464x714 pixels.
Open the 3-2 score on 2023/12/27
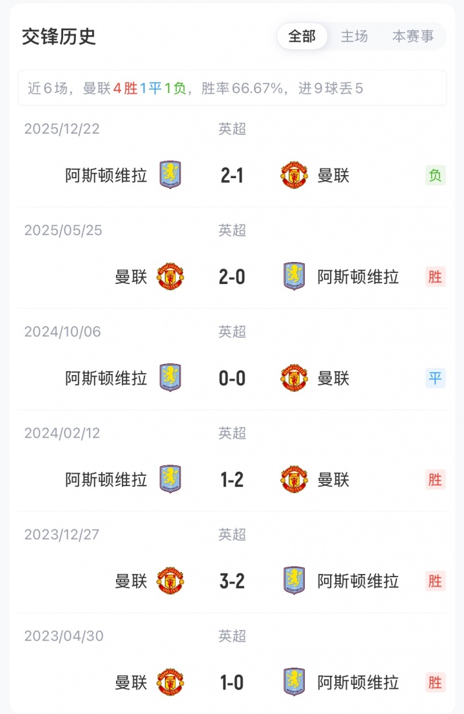pyautogui.click(x=232, y=581)
